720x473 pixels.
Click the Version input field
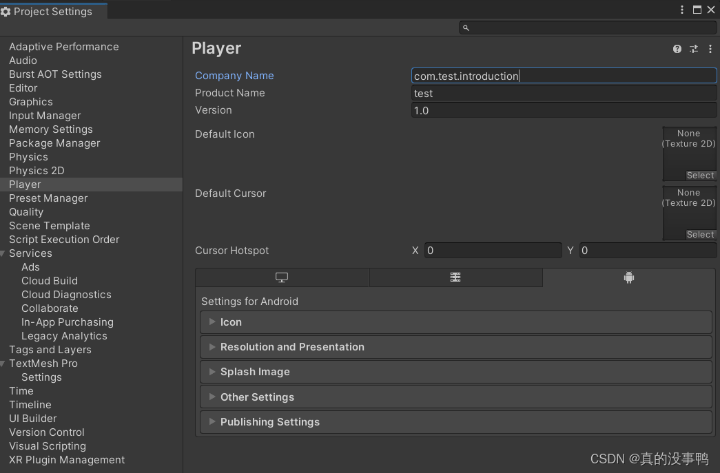(564, 111)
